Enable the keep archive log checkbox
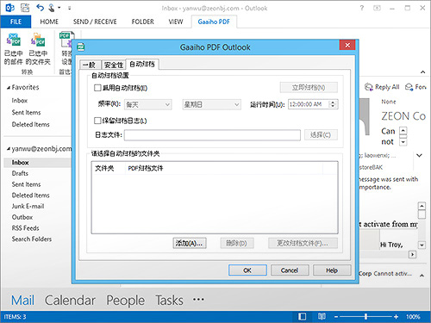431x323 pixels. (97, 121)
